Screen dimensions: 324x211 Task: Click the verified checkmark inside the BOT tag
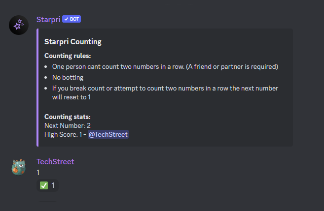[x=66, y=19]
